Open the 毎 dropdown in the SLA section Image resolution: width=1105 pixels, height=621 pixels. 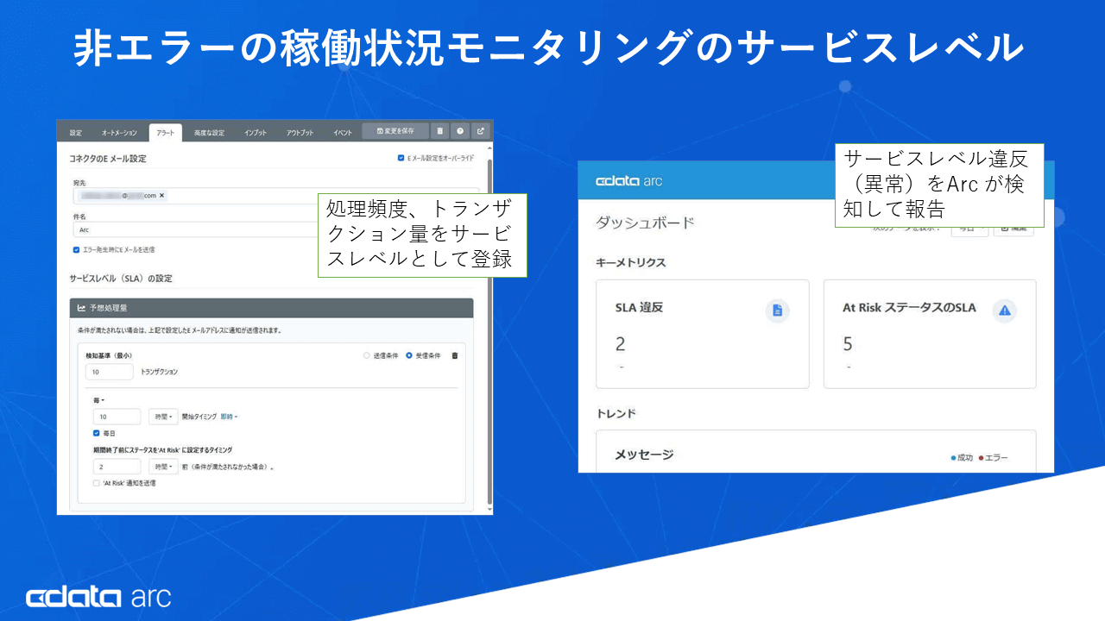point(98,400)
